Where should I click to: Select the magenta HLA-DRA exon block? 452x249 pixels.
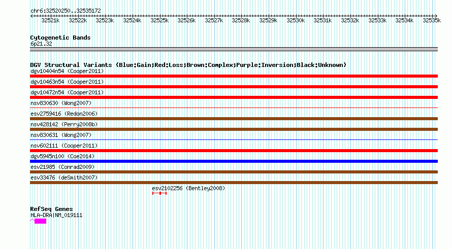click(40, 221)
